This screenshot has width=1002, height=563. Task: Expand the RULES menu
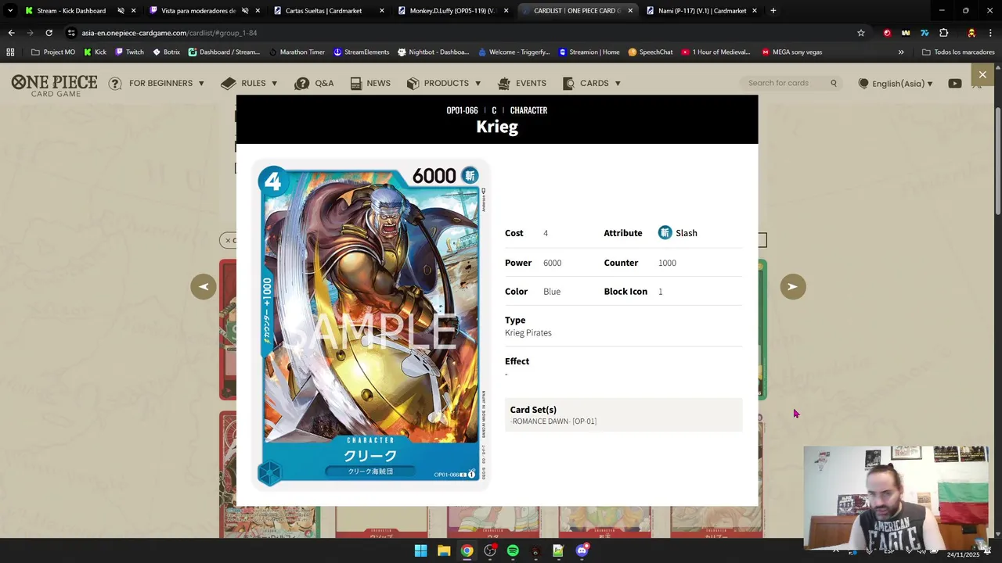pos(249,83)
